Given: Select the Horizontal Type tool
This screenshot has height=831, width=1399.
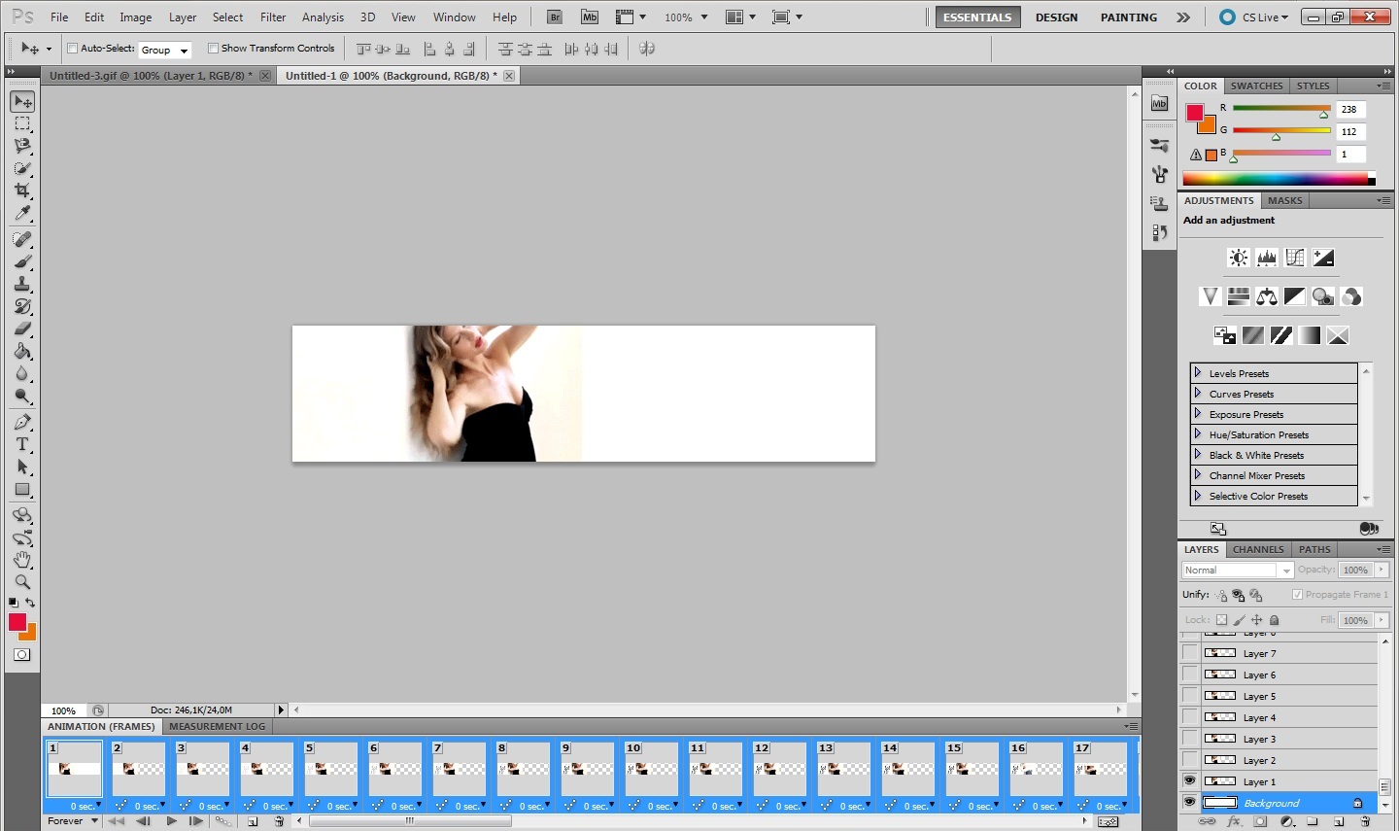Looking at the screenshot, I should pyautogui.click(x=22, y=444).
